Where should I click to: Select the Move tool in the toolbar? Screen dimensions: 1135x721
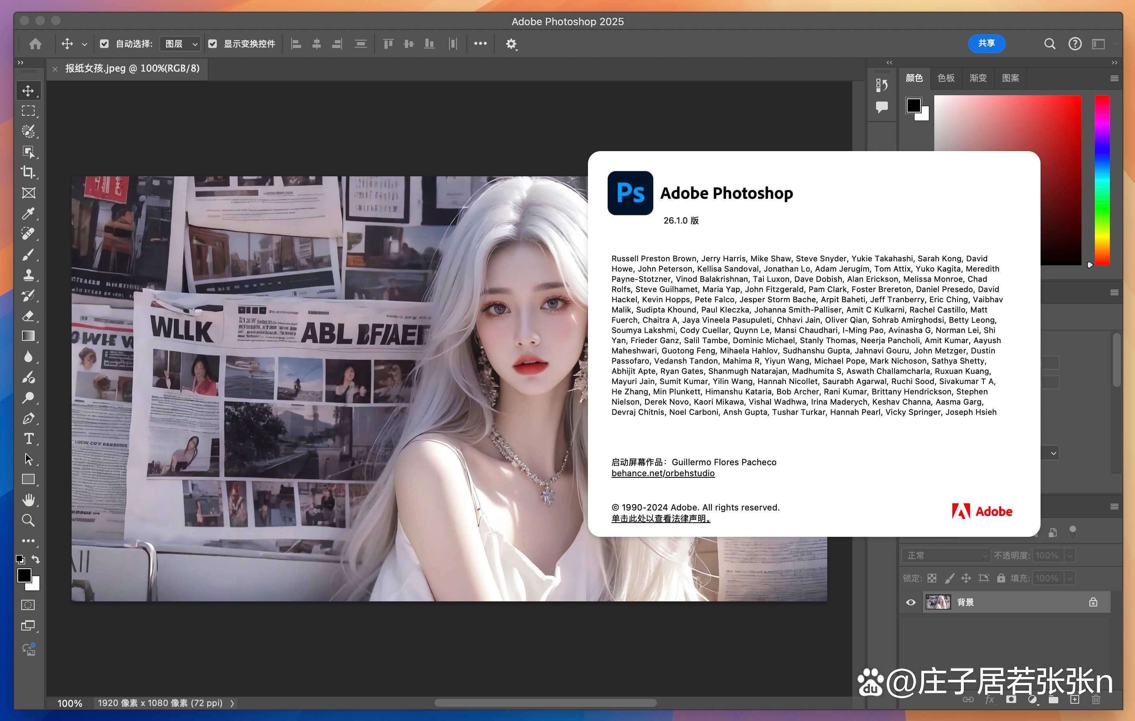click(28, 91)
